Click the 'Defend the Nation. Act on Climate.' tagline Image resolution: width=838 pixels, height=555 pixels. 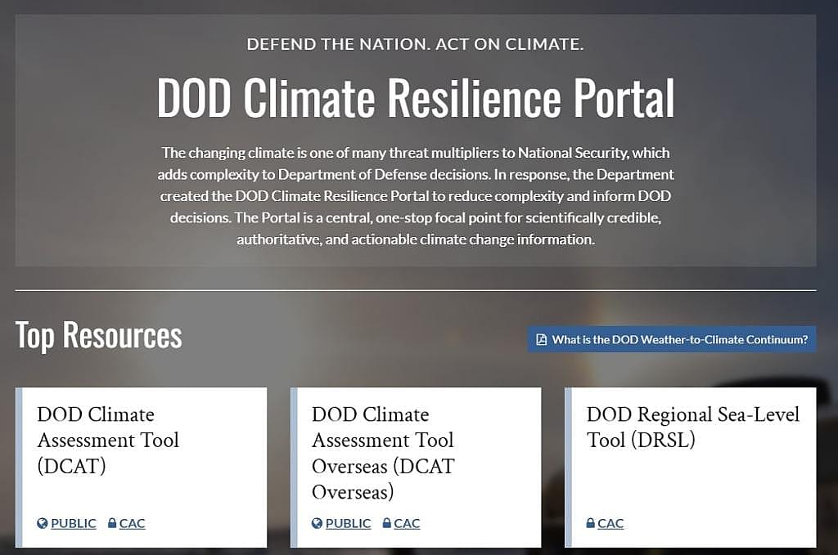415,44
